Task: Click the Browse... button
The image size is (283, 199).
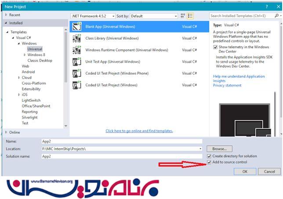Action: [219, 149]
